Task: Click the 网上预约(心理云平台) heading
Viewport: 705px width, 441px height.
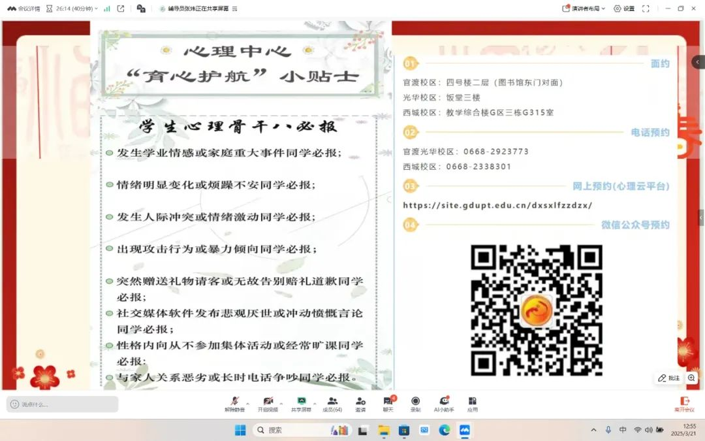Action: [x=621, y=186]
